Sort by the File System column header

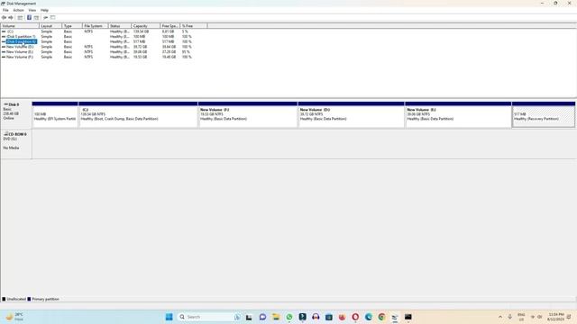pos(96,26)
